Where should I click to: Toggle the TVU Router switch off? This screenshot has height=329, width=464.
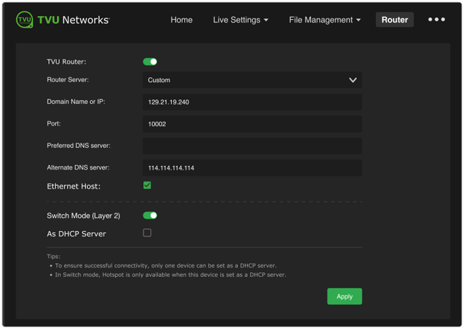[150, 62]
